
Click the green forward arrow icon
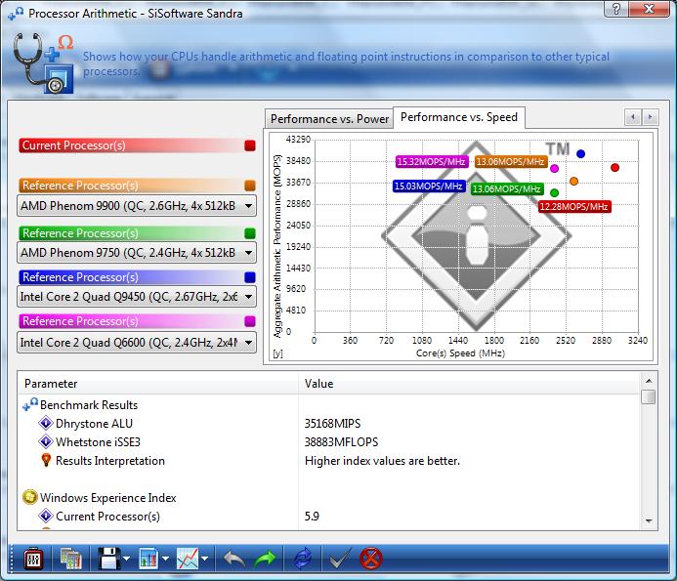tap(265, 560)
